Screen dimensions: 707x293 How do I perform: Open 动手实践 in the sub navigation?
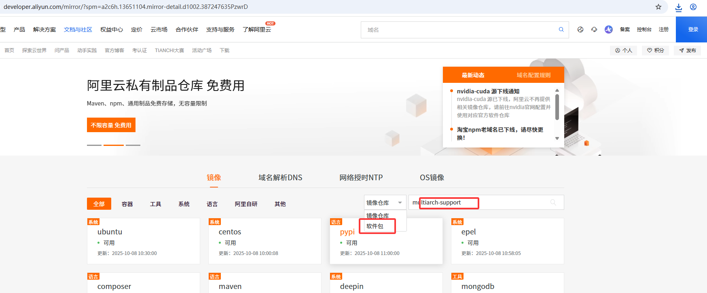[x=87, y=51]
